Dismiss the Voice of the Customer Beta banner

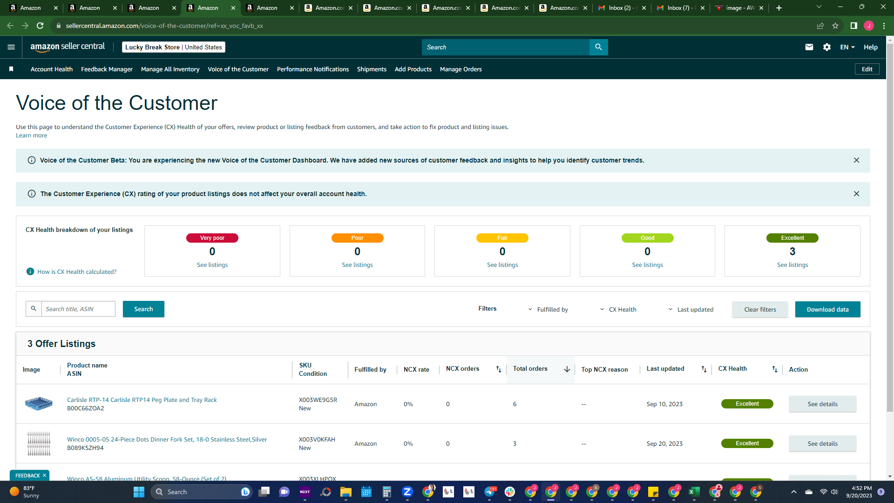click(x=856, y=160)
